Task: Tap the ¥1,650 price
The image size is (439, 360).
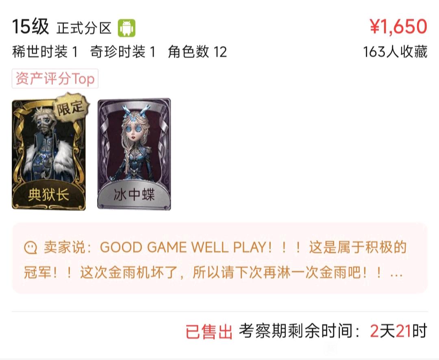Action: coord(398,26)
